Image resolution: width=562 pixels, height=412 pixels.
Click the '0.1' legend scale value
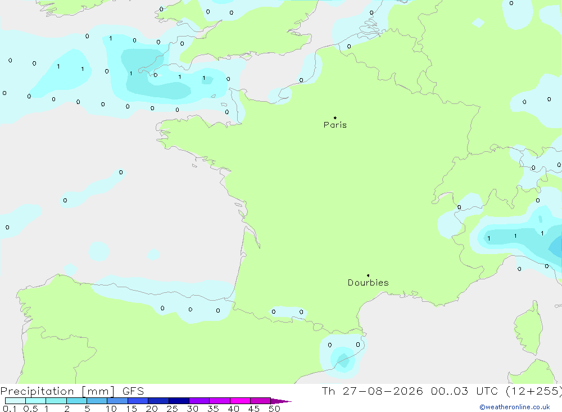point(10,409)
